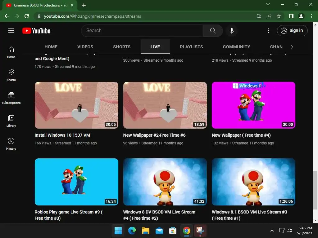The image size is (318, 238).
Task: Share this page icon
Action: coord(269,16)
